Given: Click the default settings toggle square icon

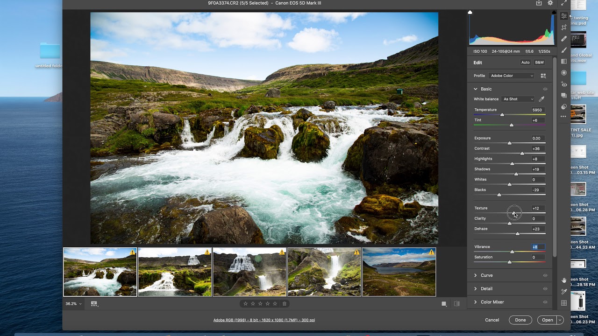Looking at the screenshot, I should (x=444, y=304).
